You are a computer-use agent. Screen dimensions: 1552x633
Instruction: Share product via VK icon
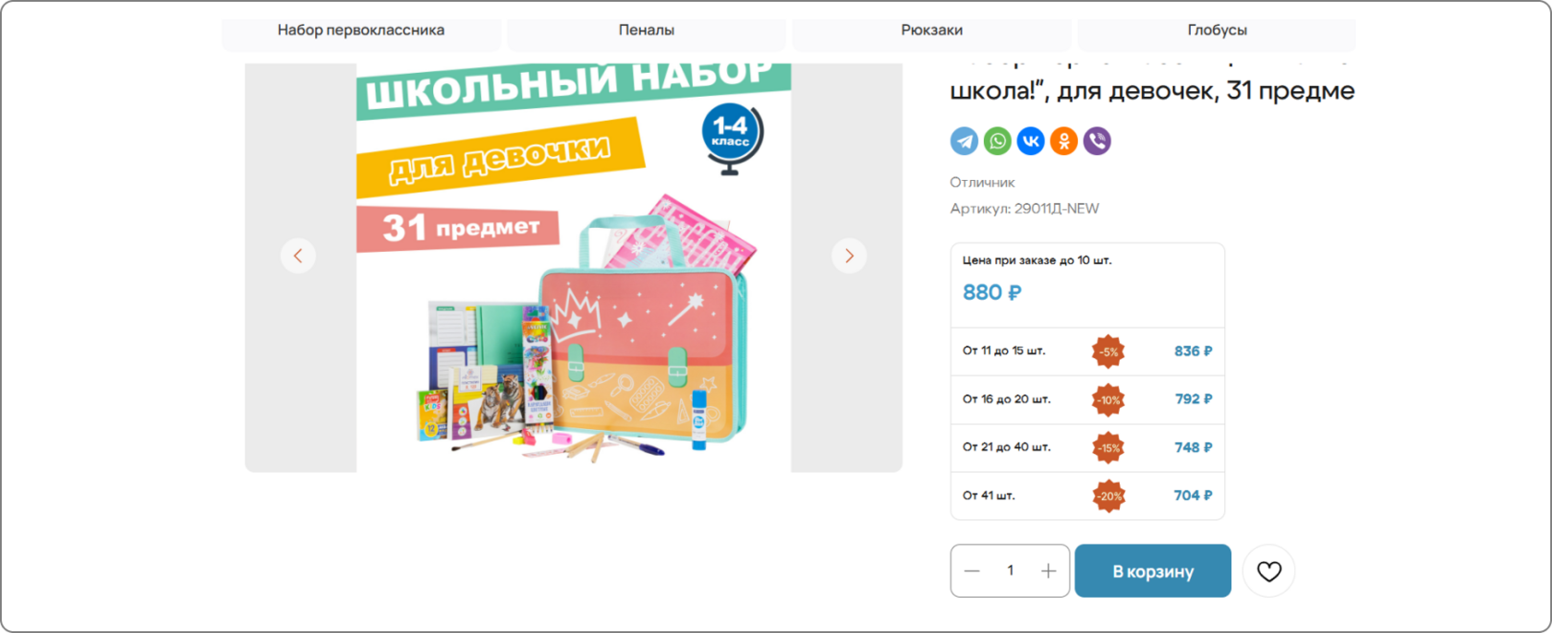click(1031, 141)
